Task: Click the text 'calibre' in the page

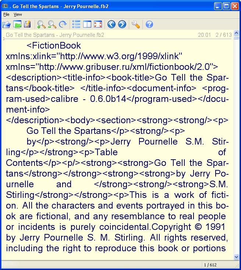Action: tap(64, 99)
